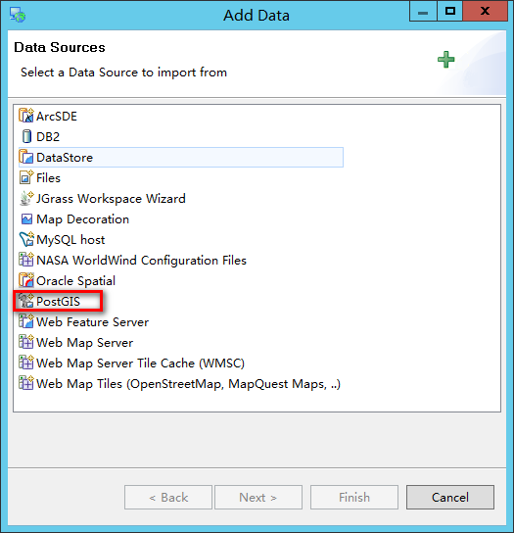This screenshot has height=533, width=514.
Task: Select the Map Decoration icon
Action: point(26,219)
